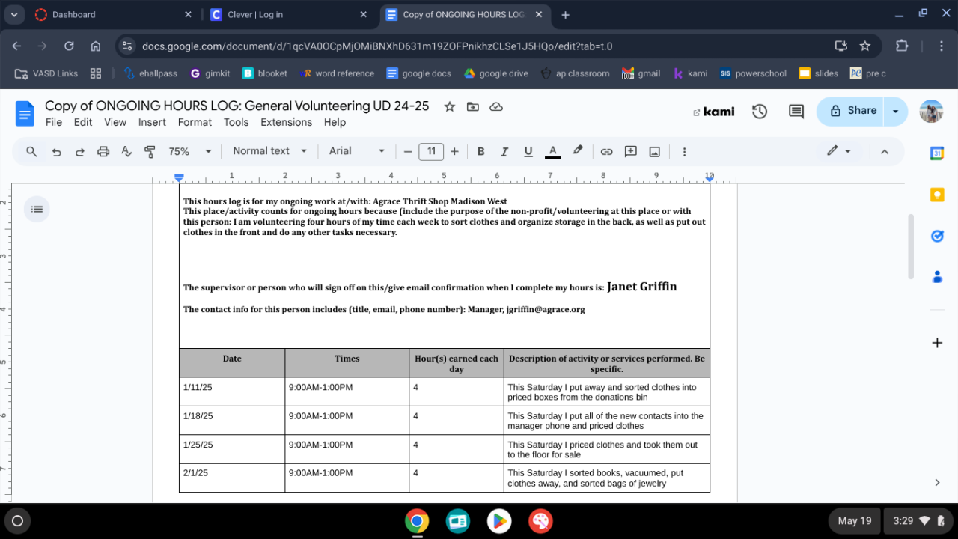Open the Extensions menu
Image resolution: width=958 pixels, height=539 pixels.
[x=286, y=122]
